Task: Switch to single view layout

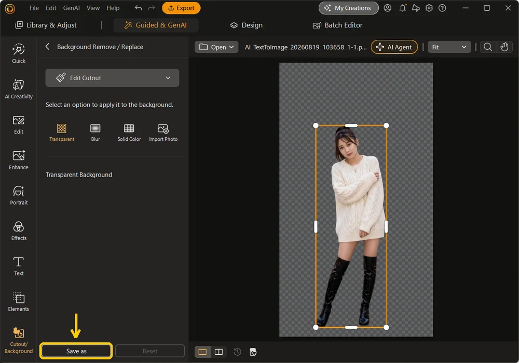Action: [x=202, y=352]
